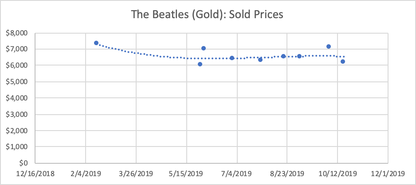
Task: Select the data point near 8/23/2019
Action: click(283, 56)
